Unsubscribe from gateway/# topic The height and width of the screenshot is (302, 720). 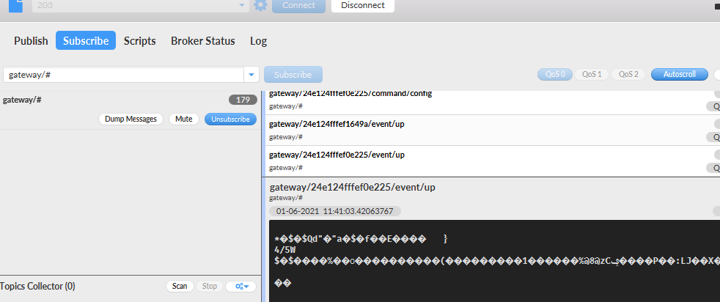pyautogui.click(x=230, y=119)
